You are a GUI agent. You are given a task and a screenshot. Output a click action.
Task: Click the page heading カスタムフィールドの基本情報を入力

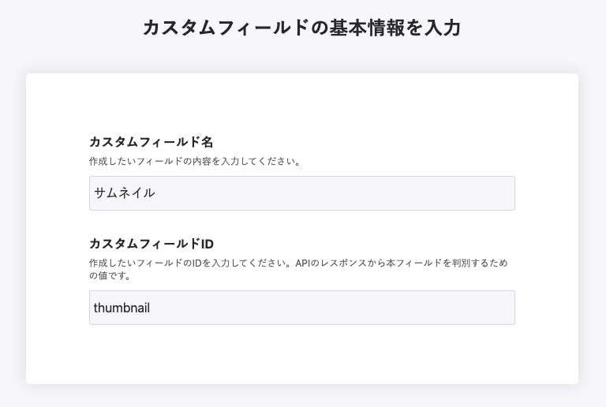click(302, 28)
